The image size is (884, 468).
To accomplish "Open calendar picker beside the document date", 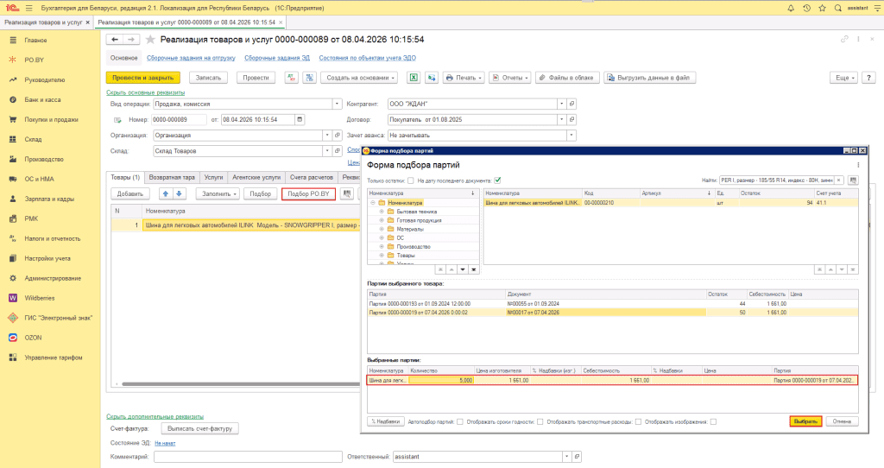I will point(300,119).
